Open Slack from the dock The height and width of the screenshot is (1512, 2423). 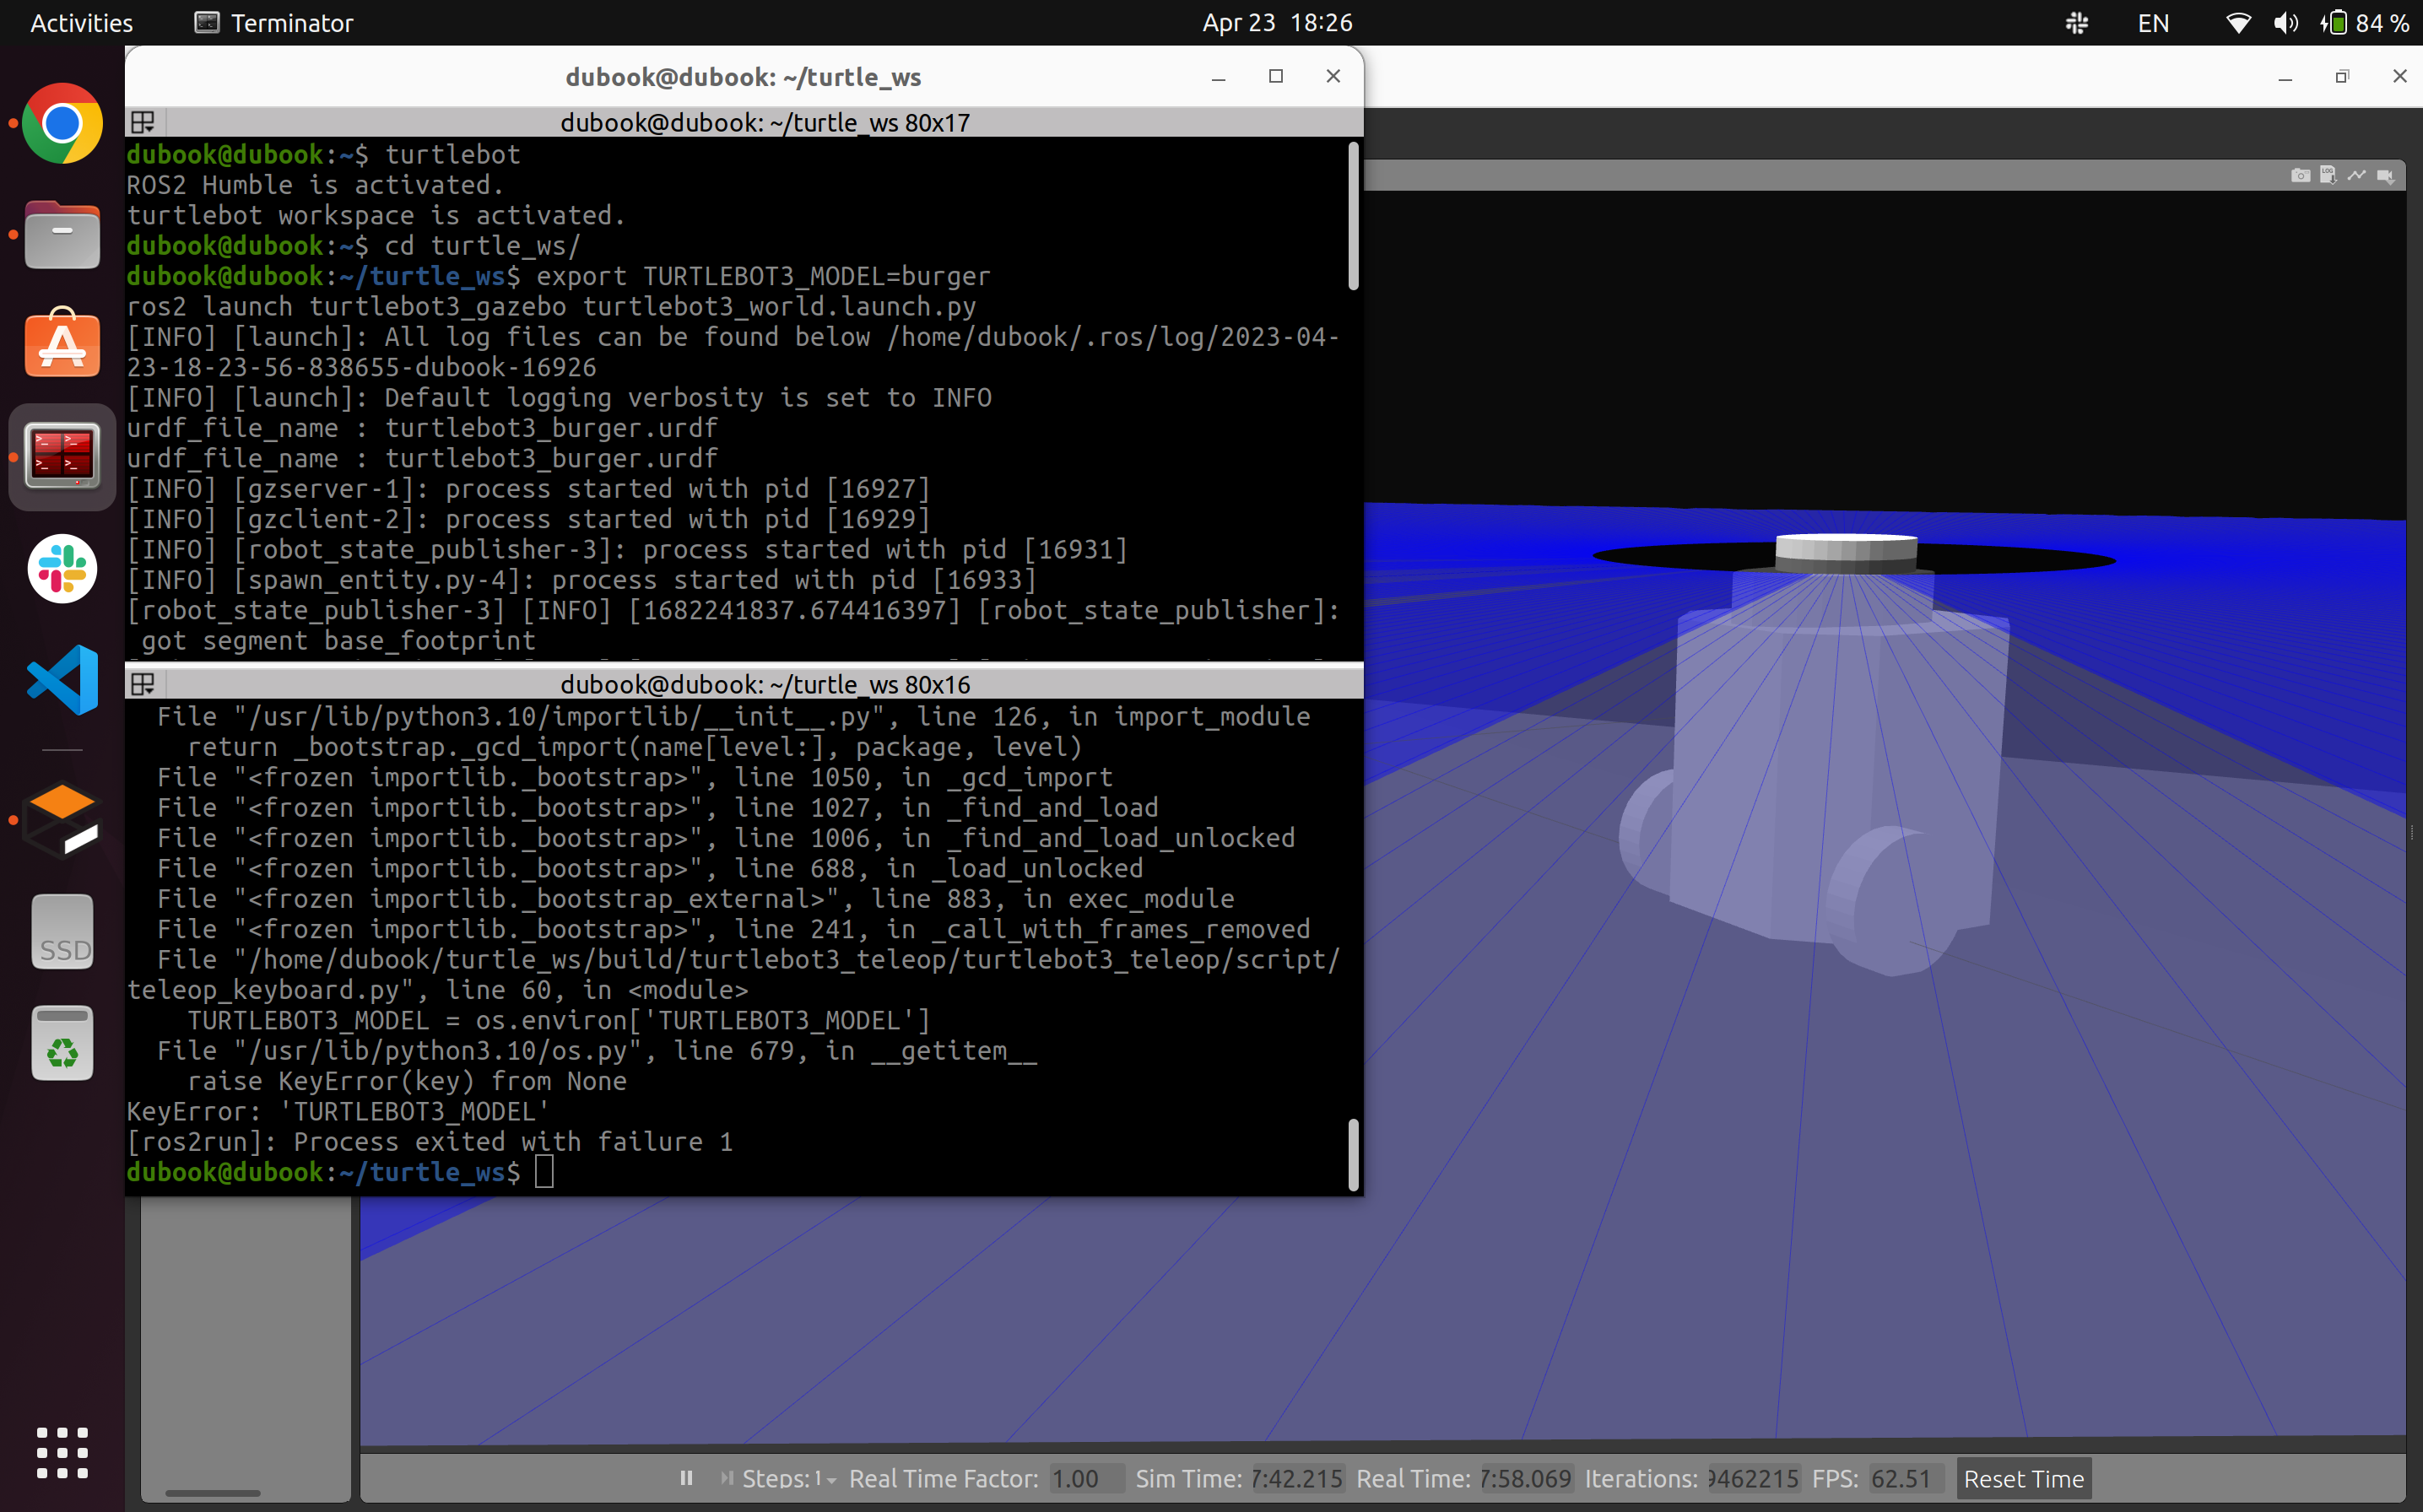coord(62,568)
